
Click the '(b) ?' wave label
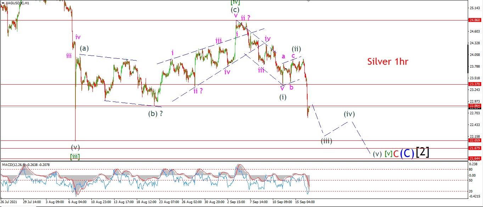click(156, 114)
